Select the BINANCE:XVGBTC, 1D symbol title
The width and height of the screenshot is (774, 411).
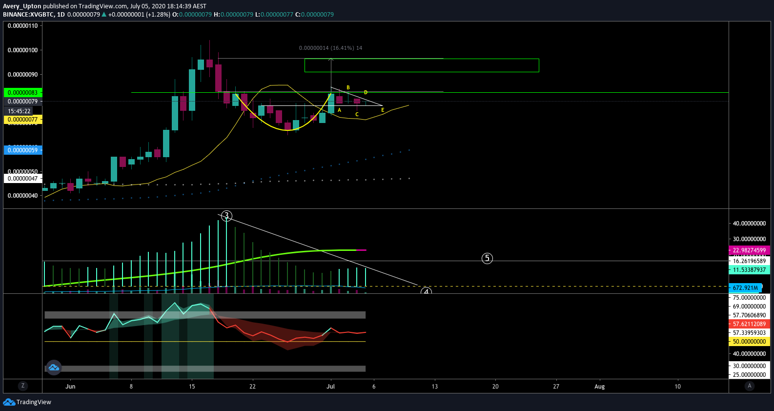pos(34,15)
